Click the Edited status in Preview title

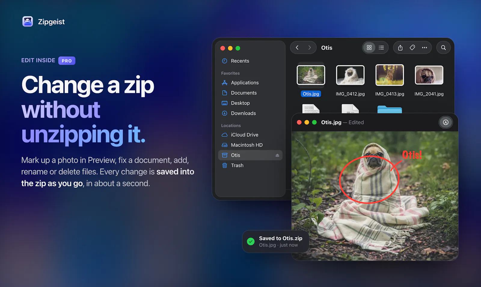click(356, 122)
